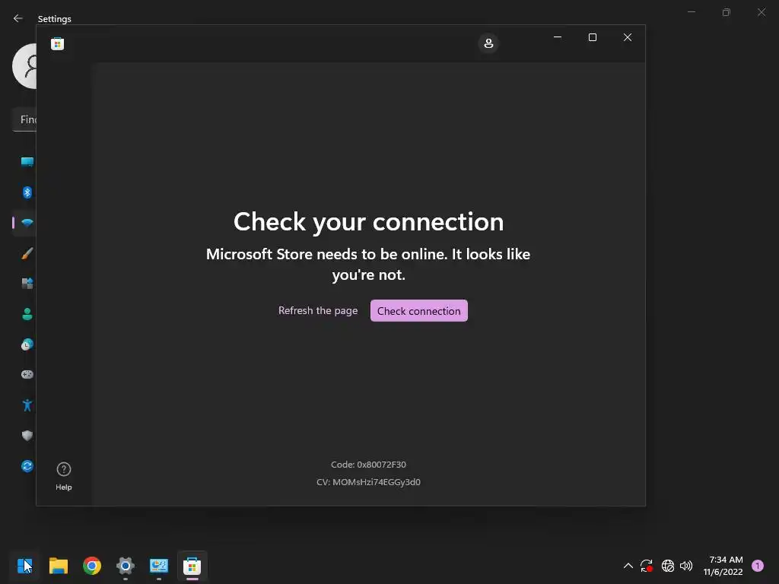Open Privacy & security shield in Settings
779x584 pixels.
27,436
